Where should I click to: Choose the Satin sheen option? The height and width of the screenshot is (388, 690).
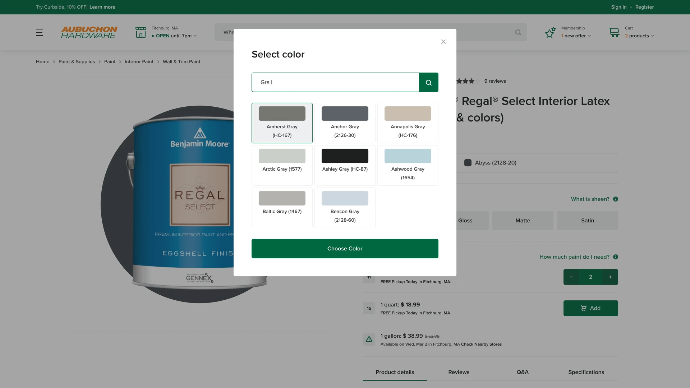[x=588, y=221]
